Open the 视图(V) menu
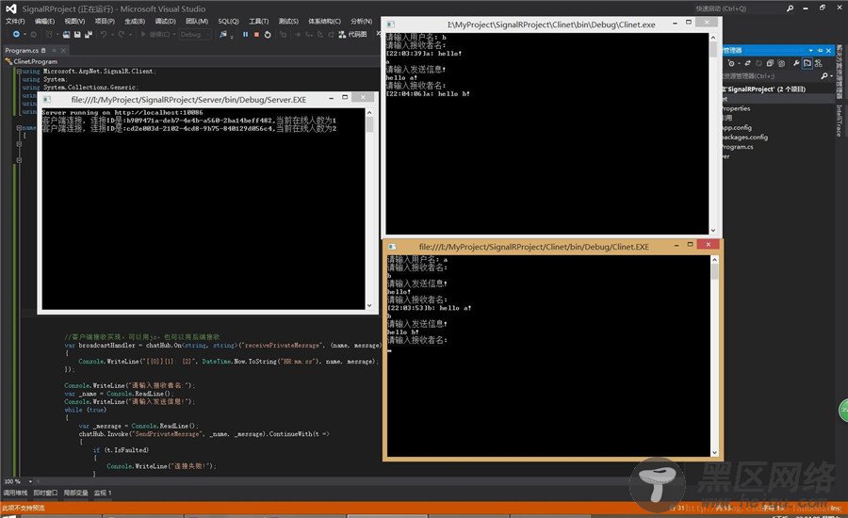848x518 pixels. (74, 21)
